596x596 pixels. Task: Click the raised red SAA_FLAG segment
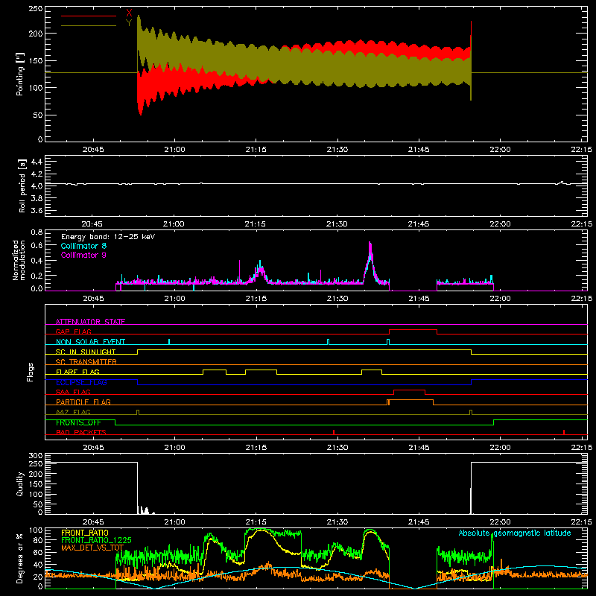click(409, 390)
